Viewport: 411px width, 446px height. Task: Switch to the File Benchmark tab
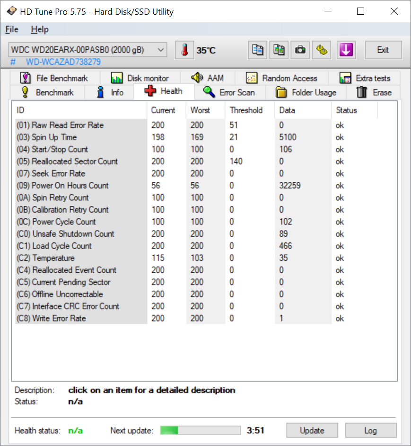tap(54, 78)
